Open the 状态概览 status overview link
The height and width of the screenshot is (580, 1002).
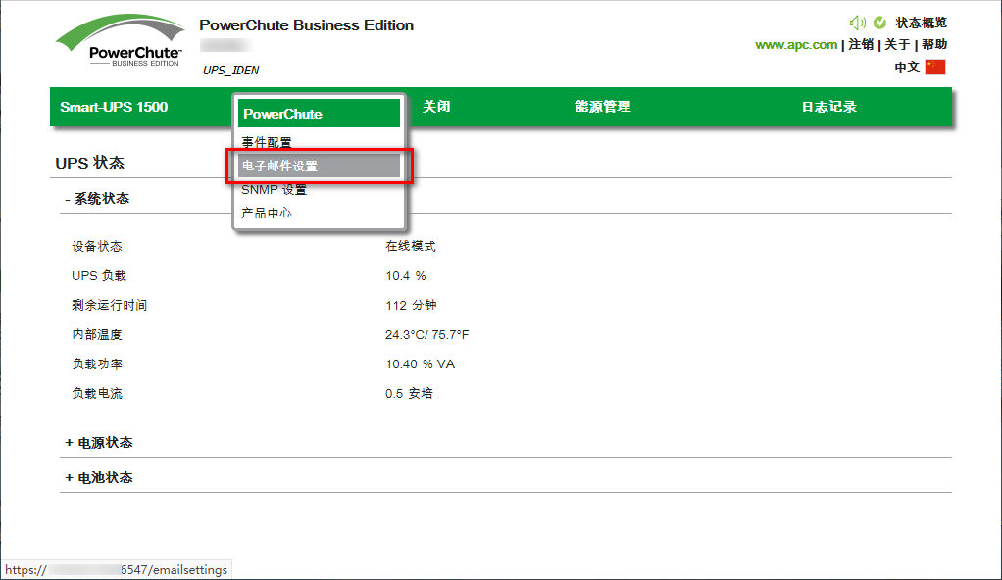tap(921, 23)
